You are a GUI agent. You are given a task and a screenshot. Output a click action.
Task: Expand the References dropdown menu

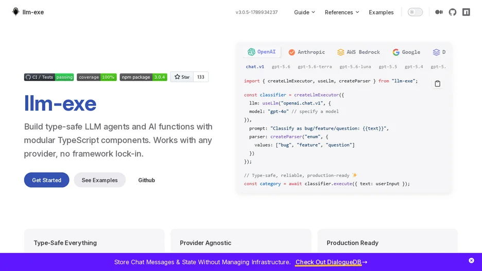point(342,12)
